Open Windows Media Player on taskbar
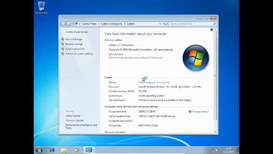The image size is (273, 154). point(76,150)
